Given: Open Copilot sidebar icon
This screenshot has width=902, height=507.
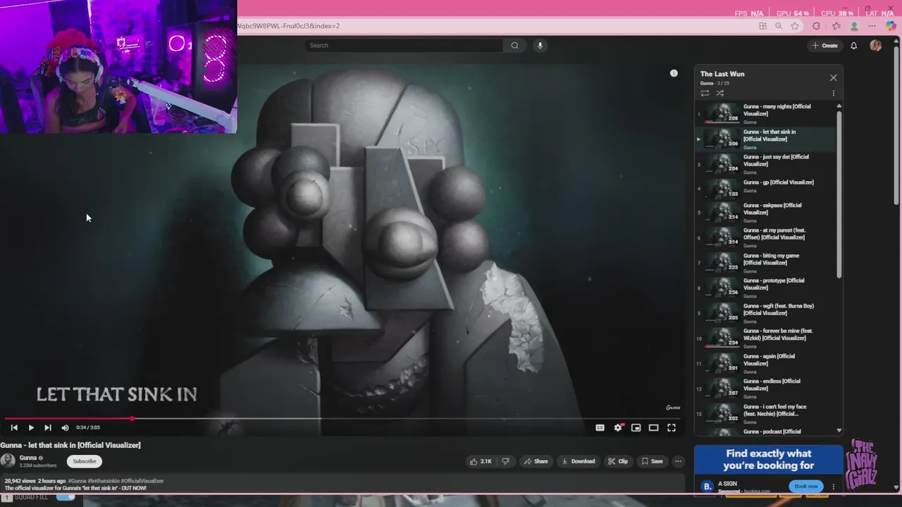Looking at the screenshot, I should [x=890, y=26].
